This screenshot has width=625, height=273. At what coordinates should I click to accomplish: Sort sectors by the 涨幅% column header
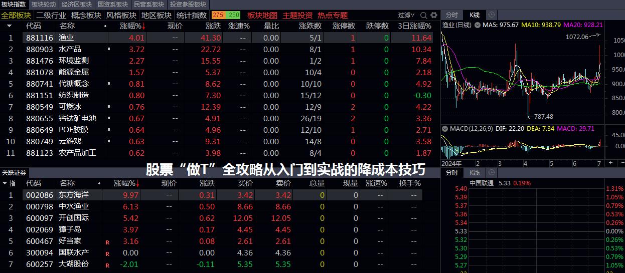[x=133, y=26]
